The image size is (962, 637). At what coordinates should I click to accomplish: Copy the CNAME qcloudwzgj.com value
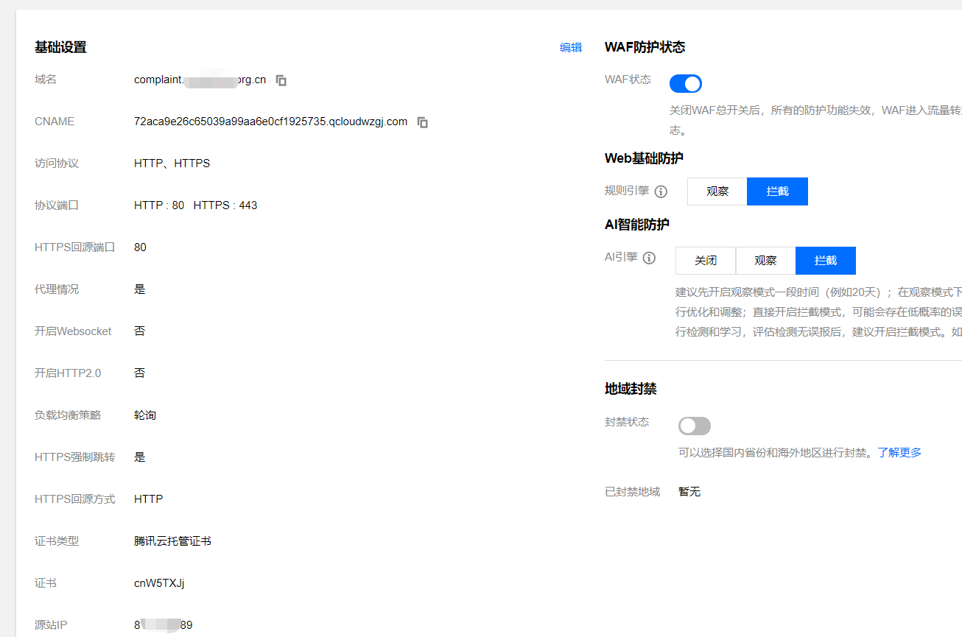(x=423, y=122)
